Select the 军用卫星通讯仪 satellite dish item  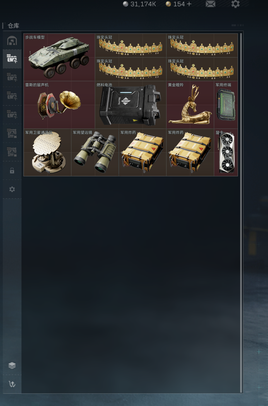(x=47, y=153)
